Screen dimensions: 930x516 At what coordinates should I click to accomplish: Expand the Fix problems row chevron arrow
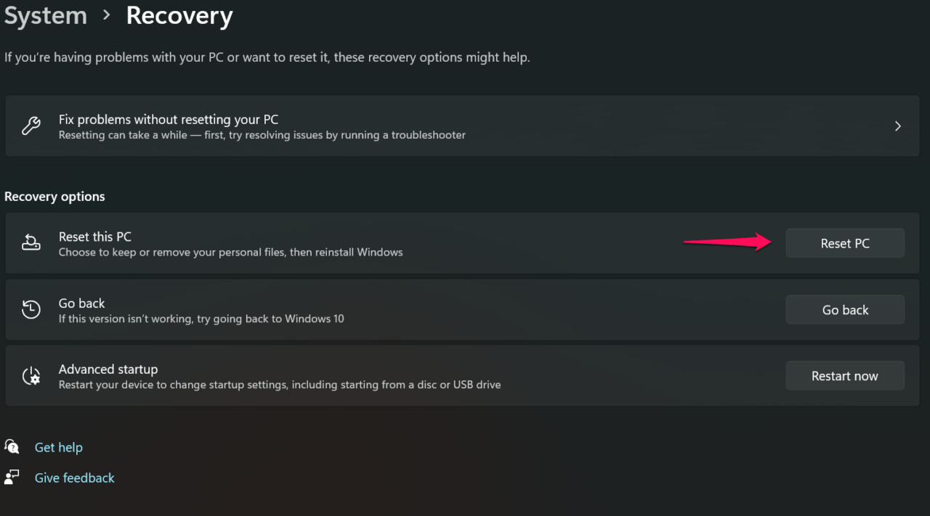(898, 126)
